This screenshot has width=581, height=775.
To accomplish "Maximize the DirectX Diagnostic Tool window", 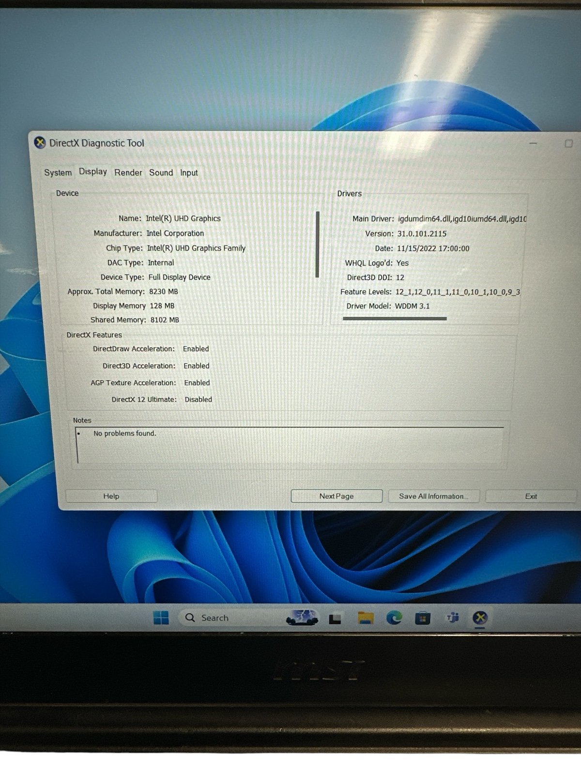I will (x=569, y=144).
